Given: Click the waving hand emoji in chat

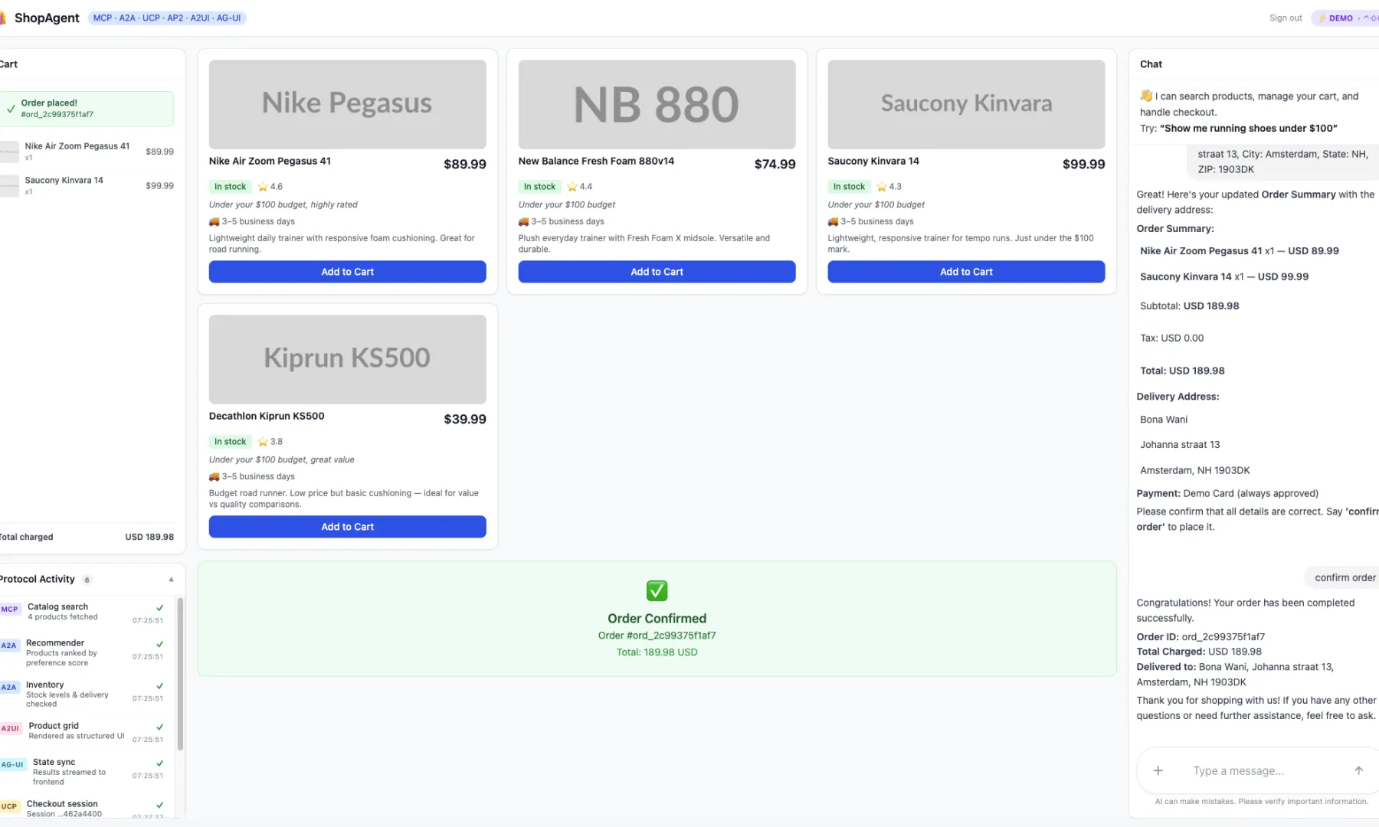Looking at the screenshot, I should pyautogui.click(x=1146, y=96).
